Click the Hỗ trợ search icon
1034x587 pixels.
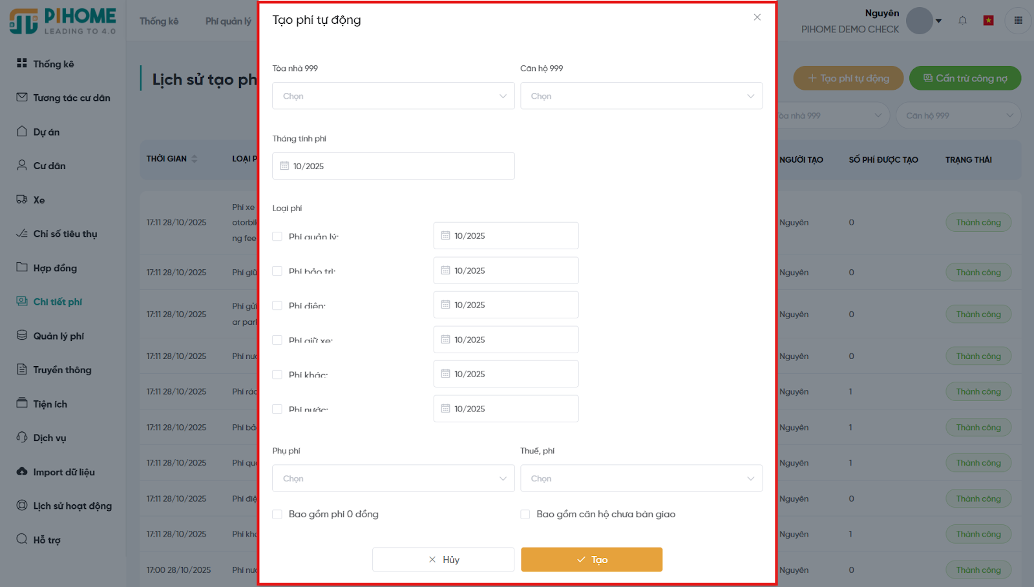22,539
